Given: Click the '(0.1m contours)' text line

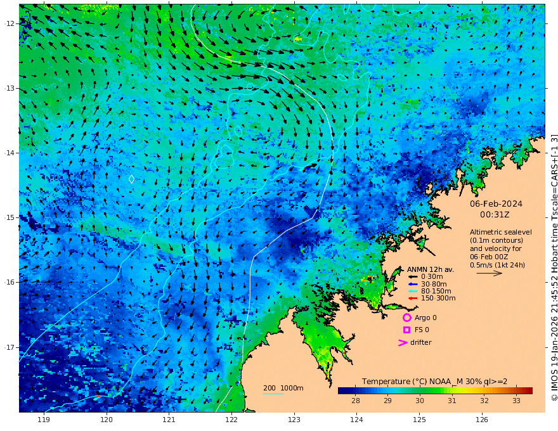Looking at the screenshot, I should coord(496,240).
